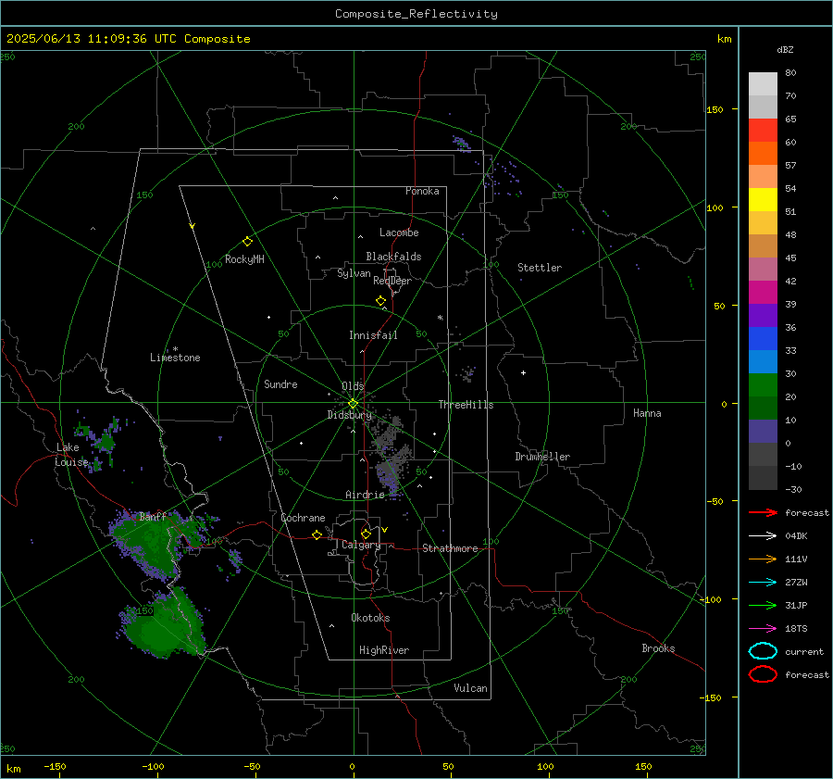Click the Stettler town label
The width and height of the screenshot is (833, 779).
coord(540,268)
